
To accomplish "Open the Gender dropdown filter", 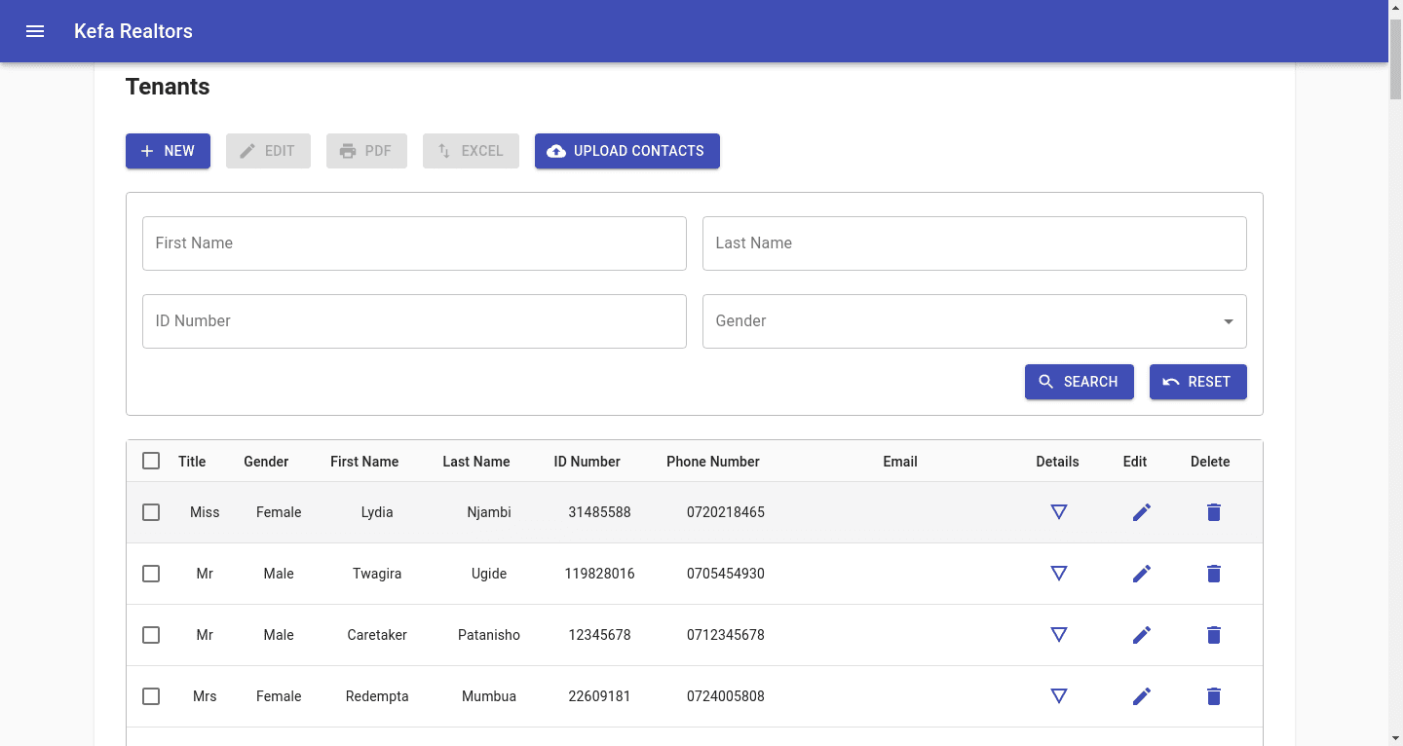I will point(974,321).
